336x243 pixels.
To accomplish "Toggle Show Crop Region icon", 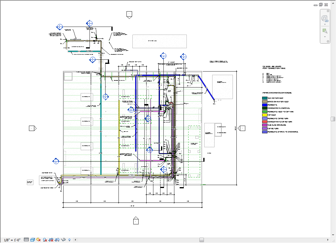I will pyautogui.click(x=57, y=239).
